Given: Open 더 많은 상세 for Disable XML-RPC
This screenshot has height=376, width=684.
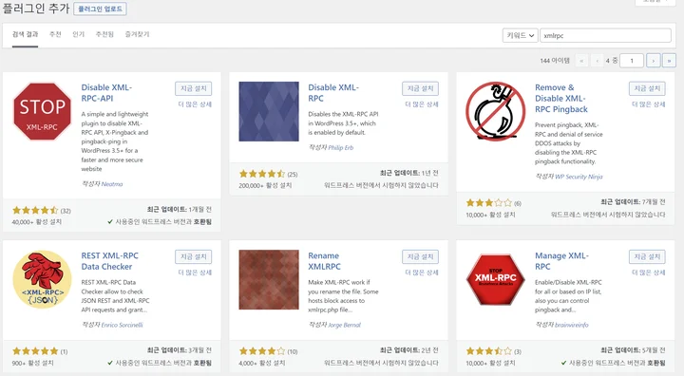Looking at the screenshot, I should click(422, 104).
